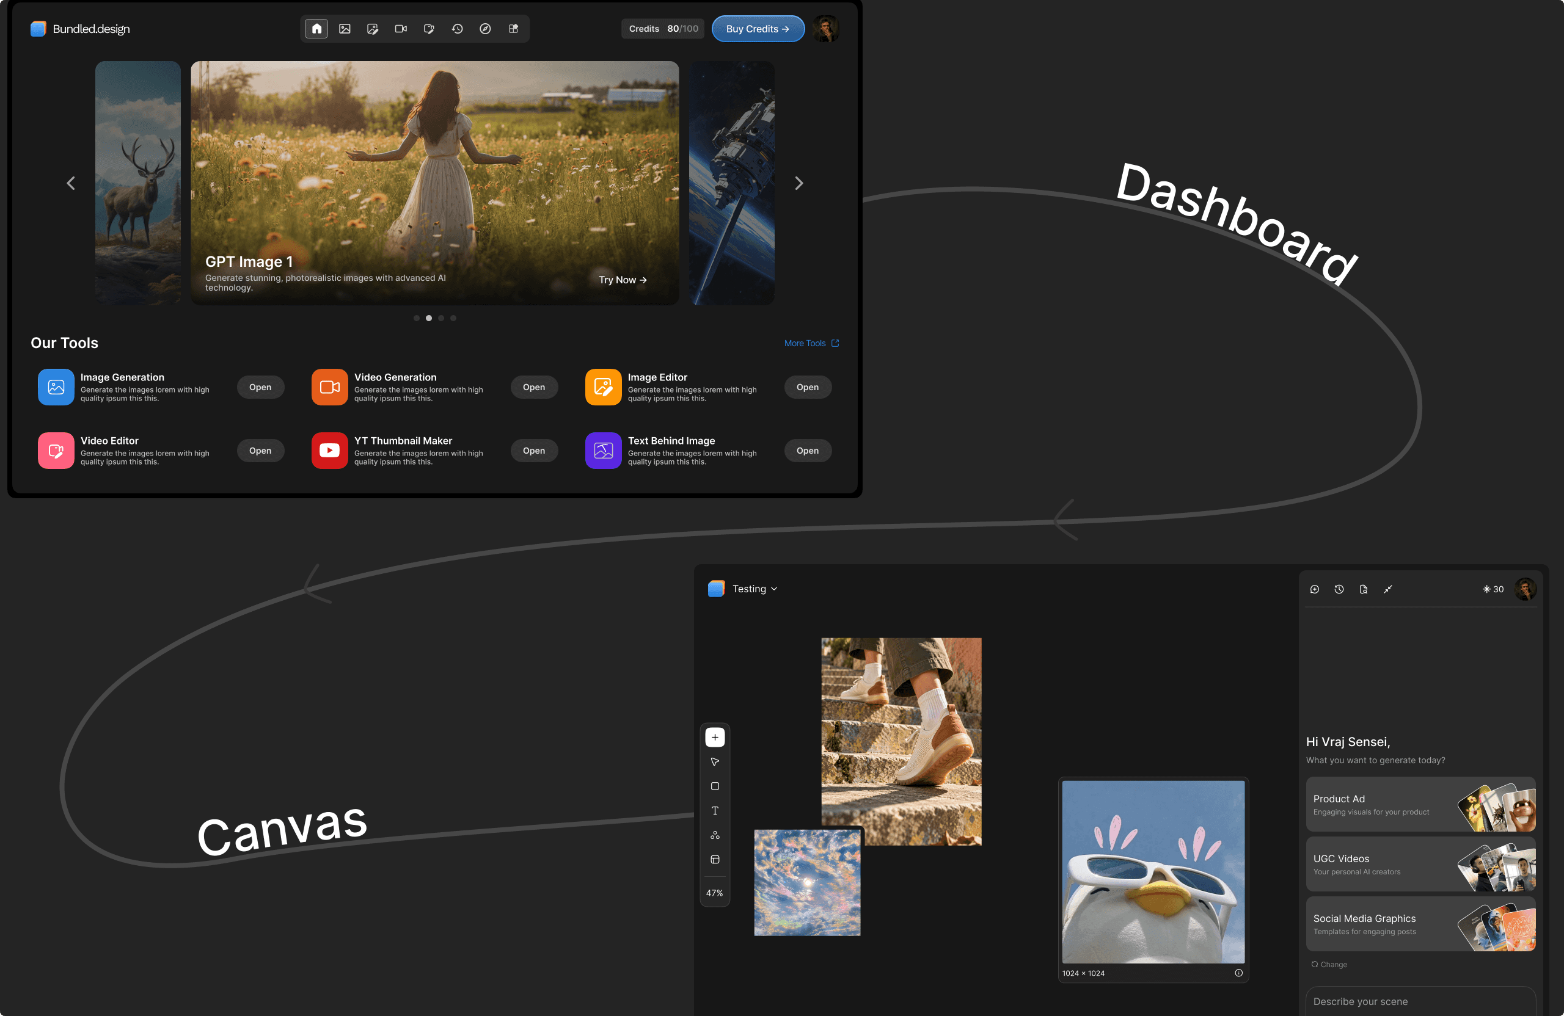Viewport: 1564px width, 1016px height.
Task: Go to previous carousel slide
Action: [70, 183]
